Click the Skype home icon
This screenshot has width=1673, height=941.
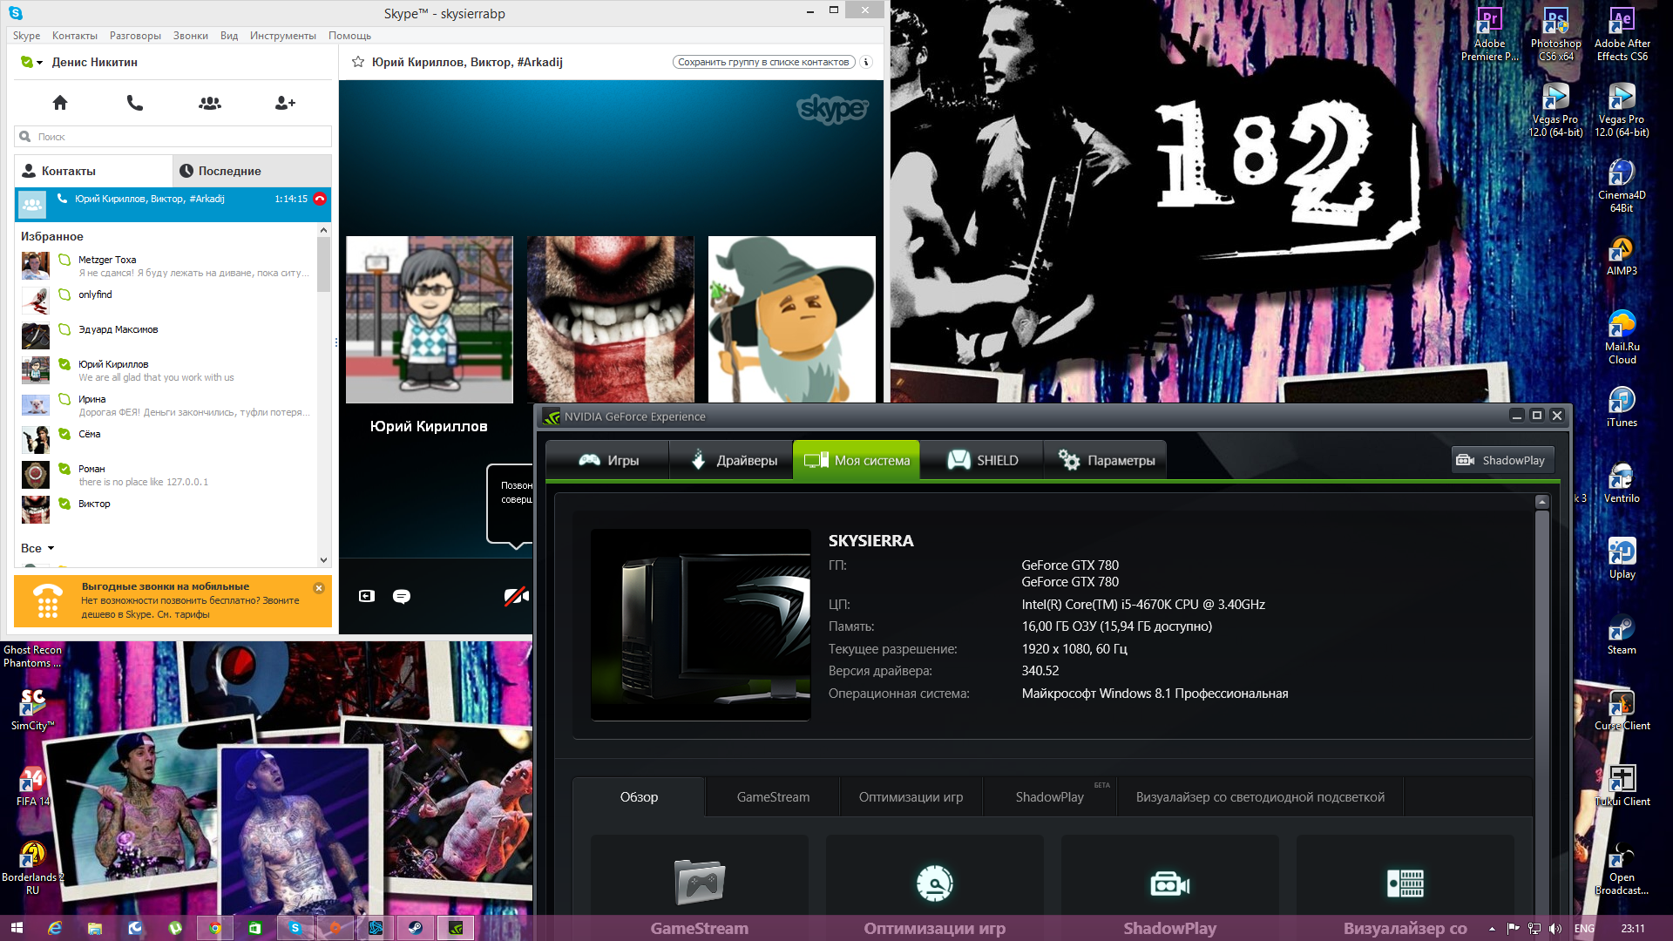tap(60, 103)
